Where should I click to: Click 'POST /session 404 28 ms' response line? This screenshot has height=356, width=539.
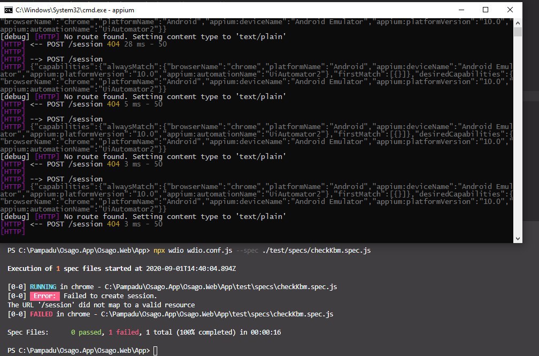click(x=83, y=44)
